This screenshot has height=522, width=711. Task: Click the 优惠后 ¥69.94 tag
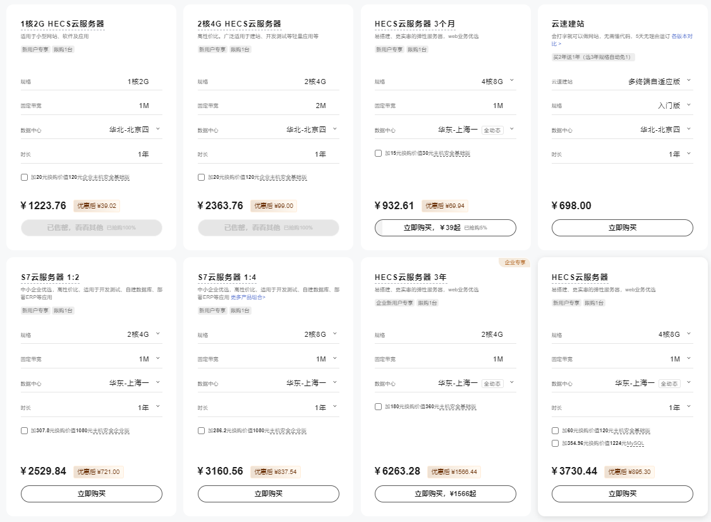click(445, 206)
